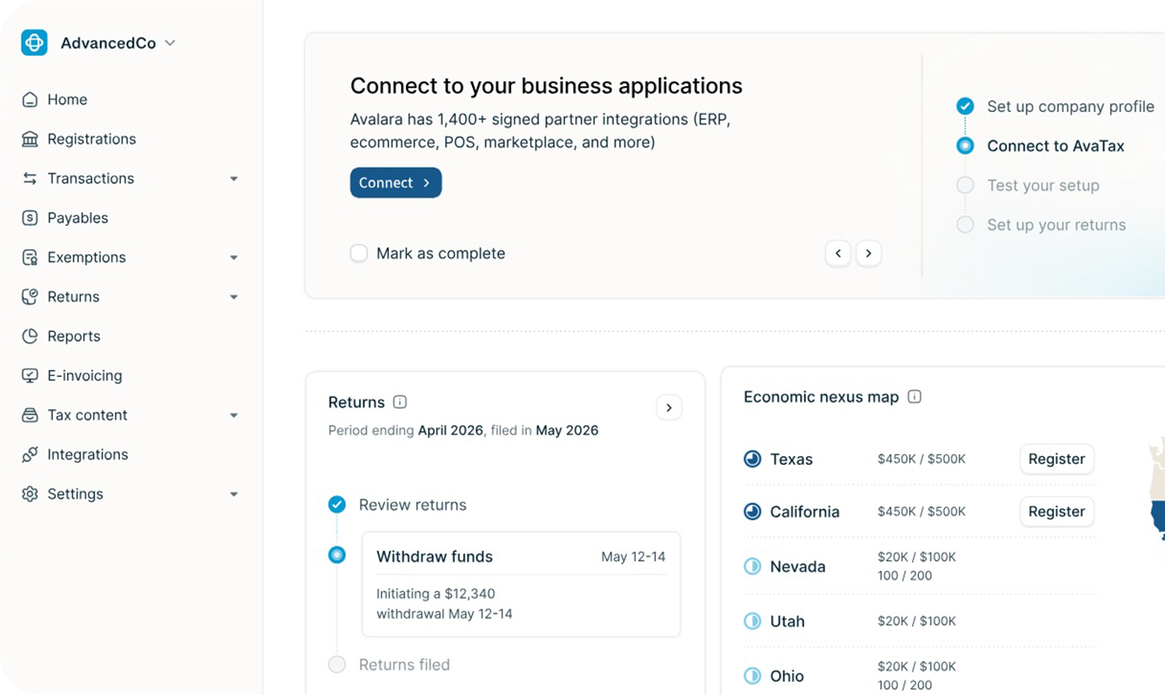Click the Integrations plug icon
Viewport: 1165px width, 695px height.
pos(30,454)
